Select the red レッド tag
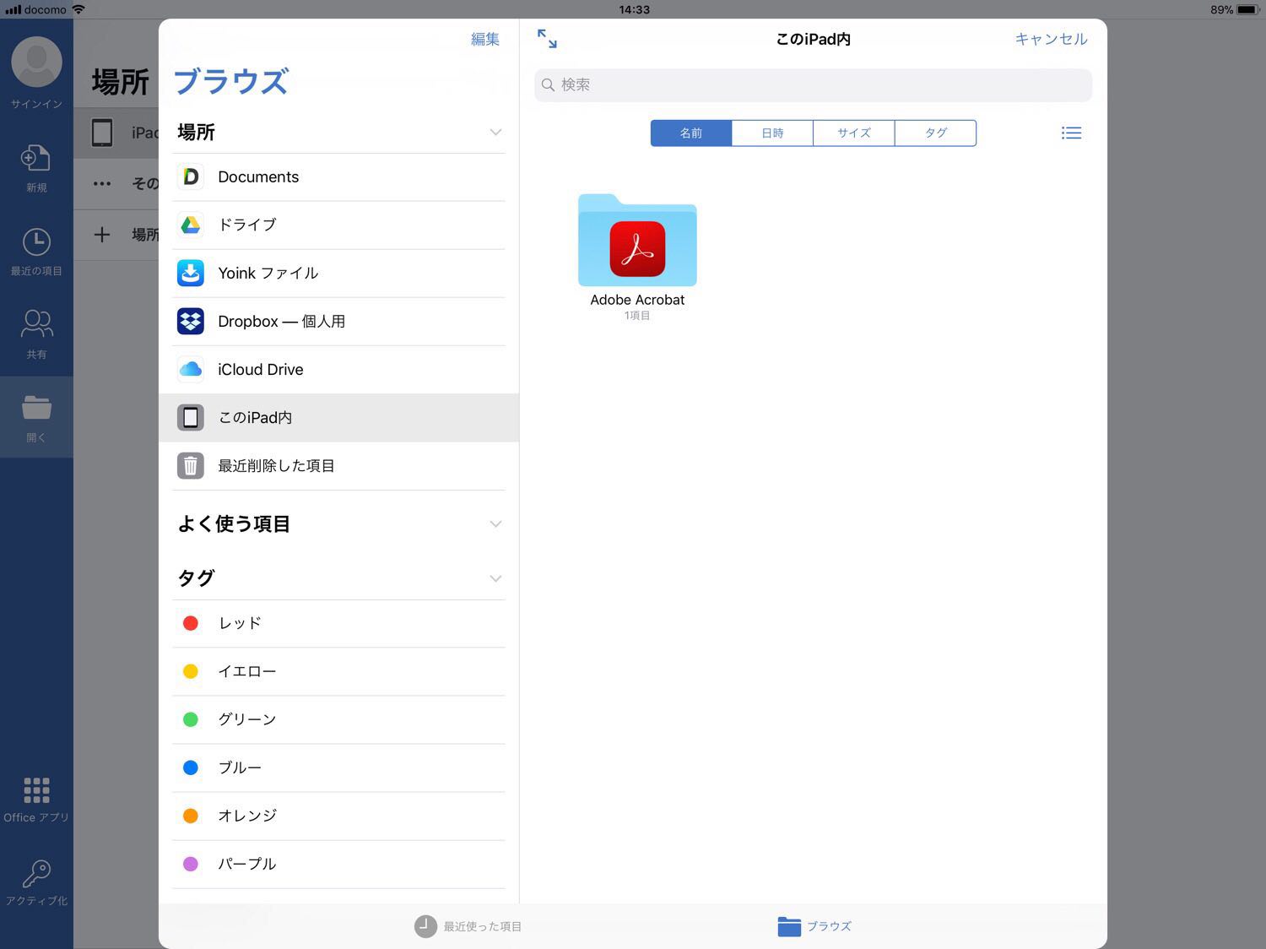Image resolution: width=1266 pixels, height=949 pixels. click(x=240, y=623)
